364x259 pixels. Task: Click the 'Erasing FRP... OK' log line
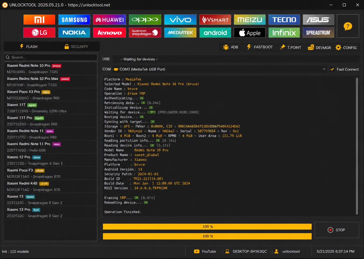[130, 198]
